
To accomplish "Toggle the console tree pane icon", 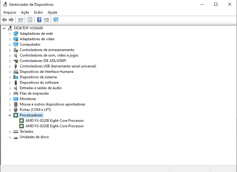I will tap(21, 20).
